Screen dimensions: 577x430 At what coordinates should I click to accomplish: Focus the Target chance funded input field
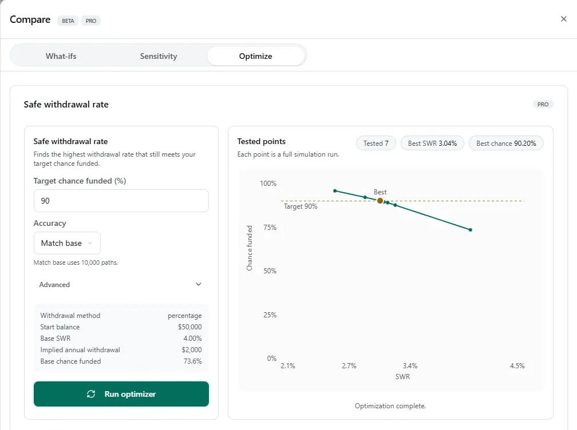pyautogui.click(x=121, y=201)
